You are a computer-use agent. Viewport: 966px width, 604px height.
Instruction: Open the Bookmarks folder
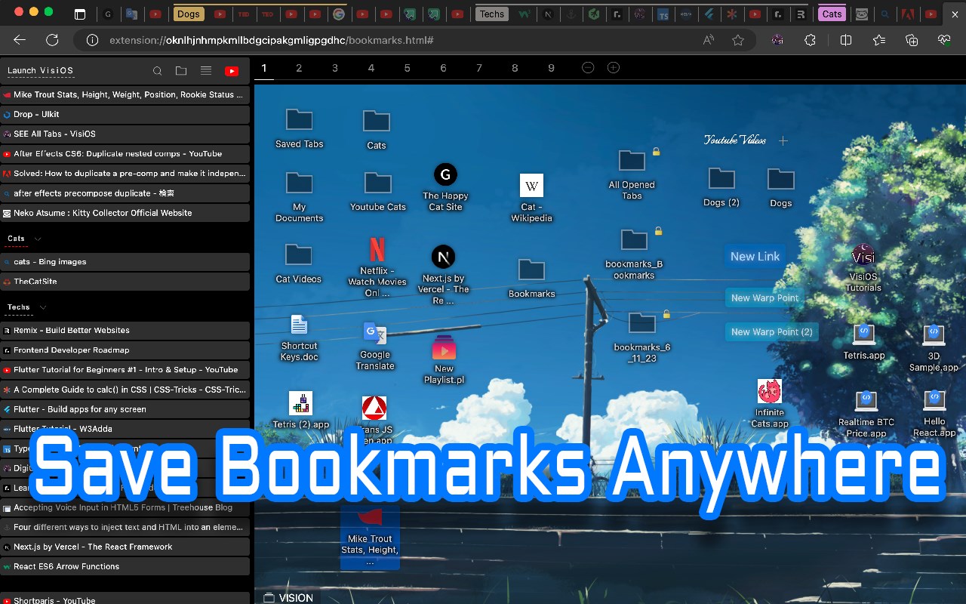click(531, 278)
